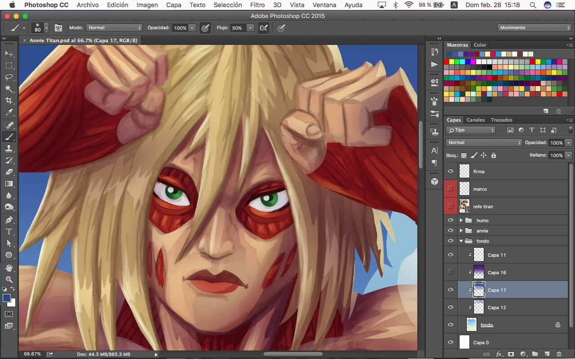The height and width of the screenshot is (359, 575).
Task: Expand the humo layer group
Action: tap(461, 220)
